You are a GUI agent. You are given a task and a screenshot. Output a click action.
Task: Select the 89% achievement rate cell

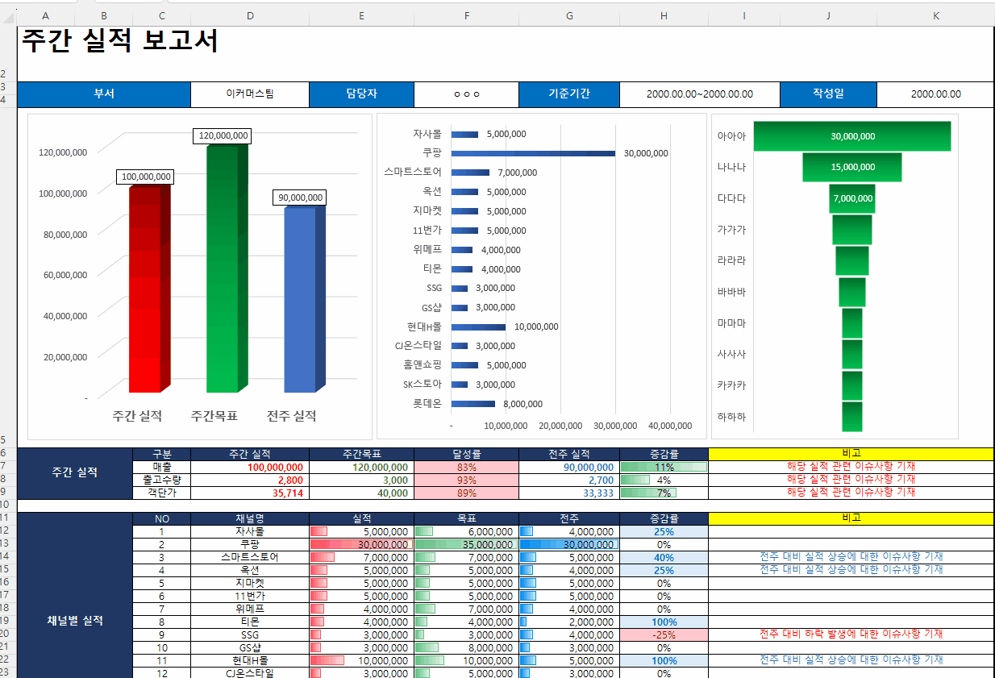click(x=466, y=493)
